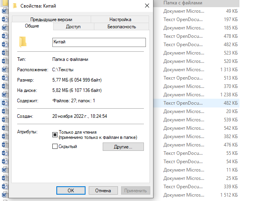The image size is (253, 201).
Task: Select the Word file icon for the 25 КБ row
Action: point(5,178)
